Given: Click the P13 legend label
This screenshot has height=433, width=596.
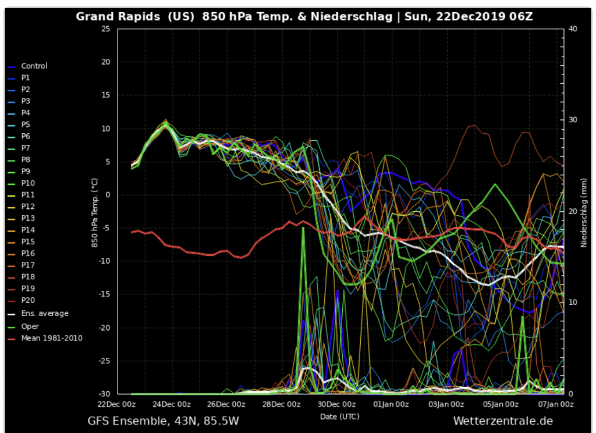Looking at the screenshot, I should [28, 218].
